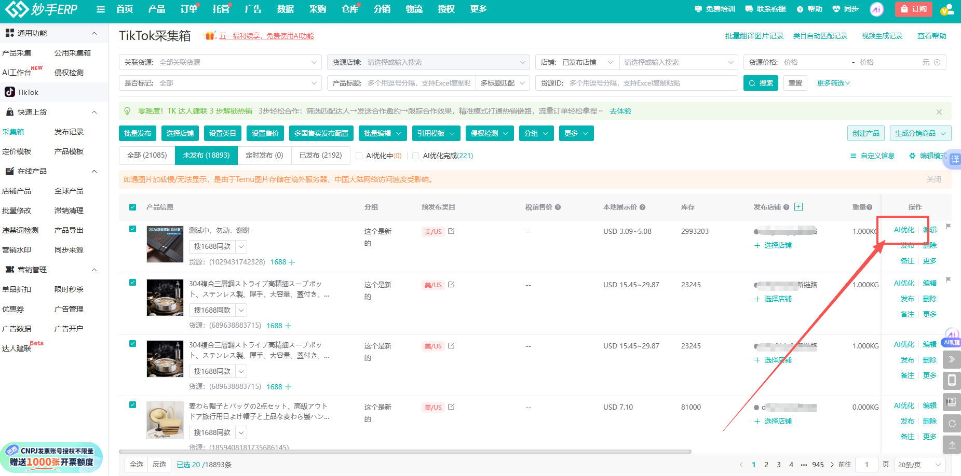Click the 妙手ERP logo

coord(42,9)
